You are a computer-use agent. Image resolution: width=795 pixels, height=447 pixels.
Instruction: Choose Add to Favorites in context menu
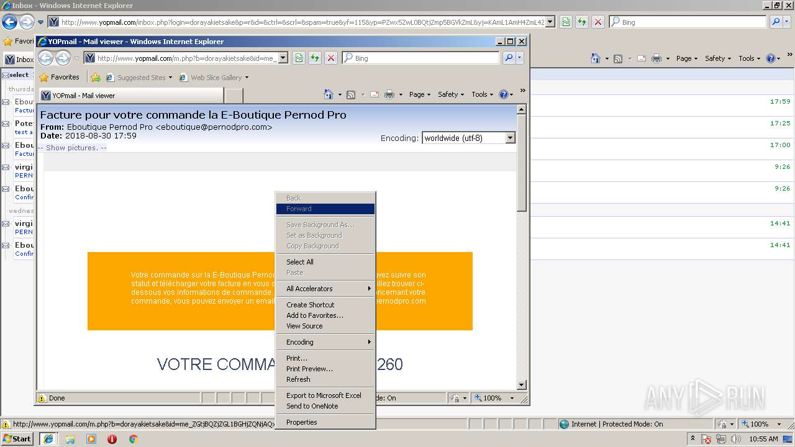tap(325, 315)
